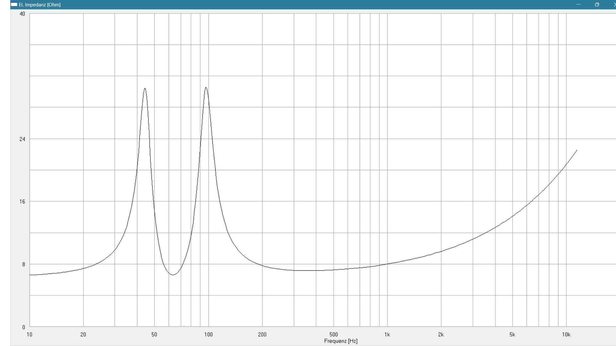Viewport: 616px width, 346px height.
Task: Click the 'El. Impedanz [Ohm]' title text
Action: click(x=40, y=5)
